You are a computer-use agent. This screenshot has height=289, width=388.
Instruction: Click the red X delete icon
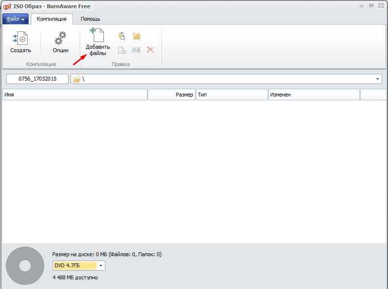(x=150, y=50)
